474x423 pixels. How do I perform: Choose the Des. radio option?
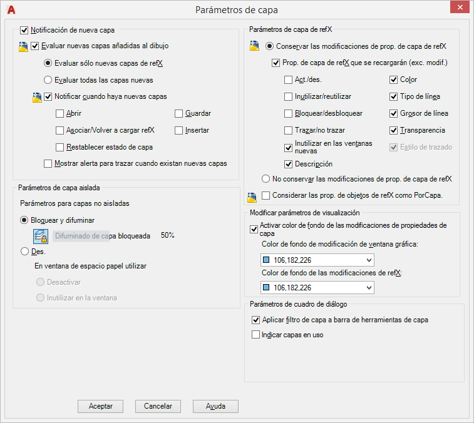(25, 251)
